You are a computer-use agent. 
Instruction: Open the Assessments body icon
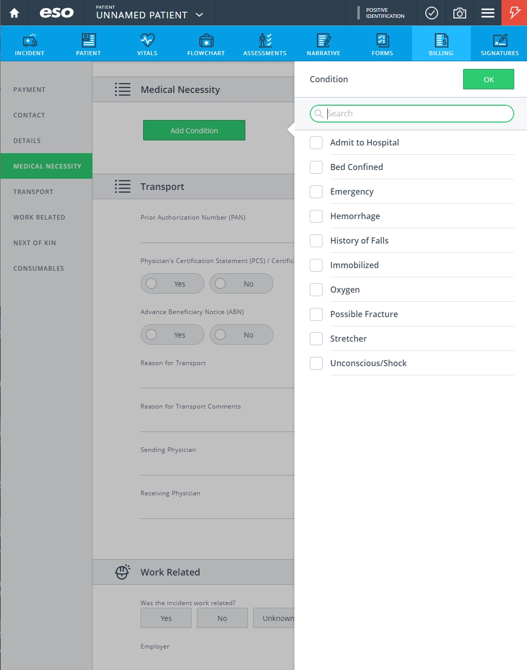coord(265,40)
